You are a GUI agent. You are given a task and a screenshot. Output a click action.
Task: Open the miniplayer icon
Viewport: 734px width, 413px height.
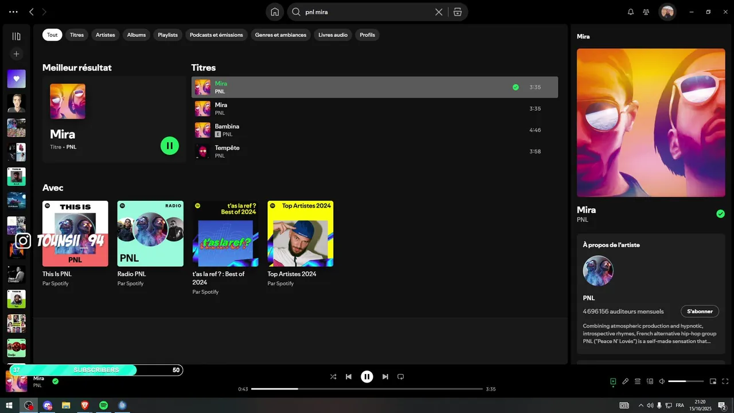coord(713,381)
